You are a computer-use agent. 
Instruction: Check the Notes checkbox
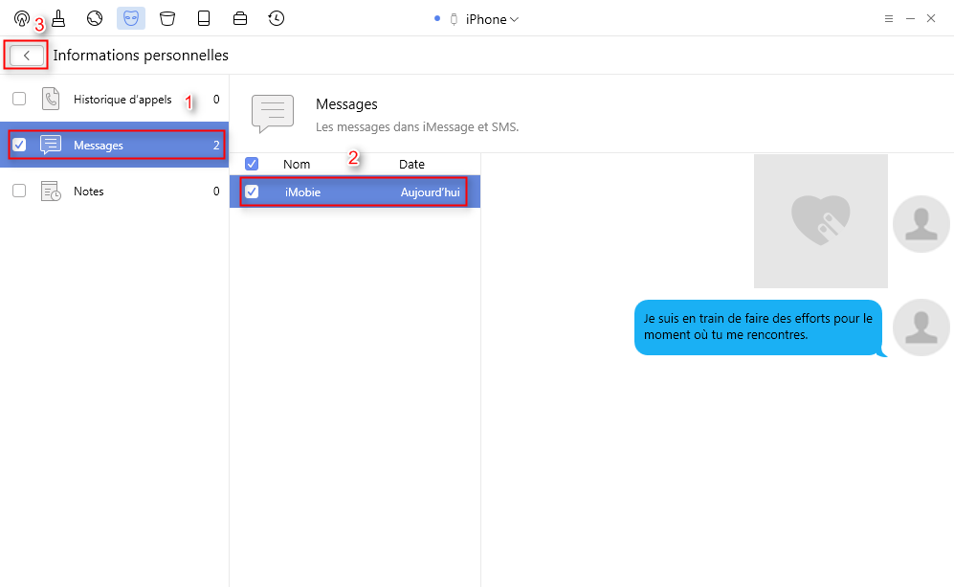(x=19, y=191)
